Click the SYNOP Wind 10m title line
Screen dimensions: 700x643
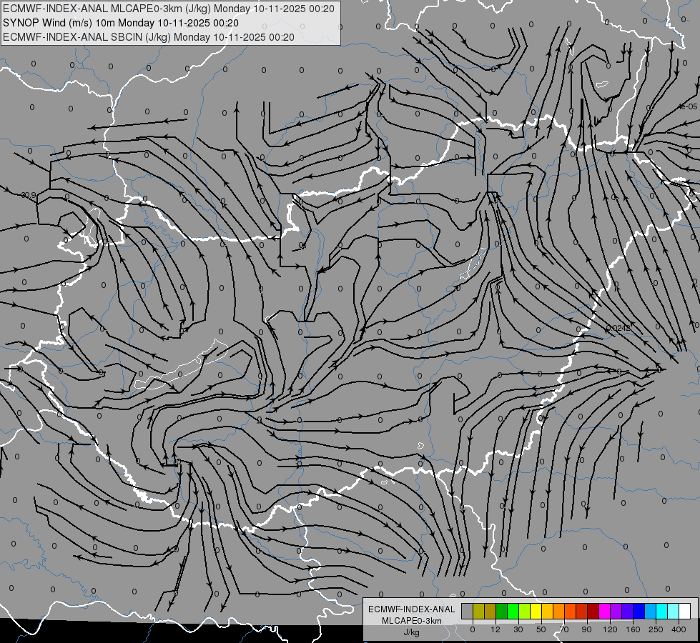tap(121, 23)
